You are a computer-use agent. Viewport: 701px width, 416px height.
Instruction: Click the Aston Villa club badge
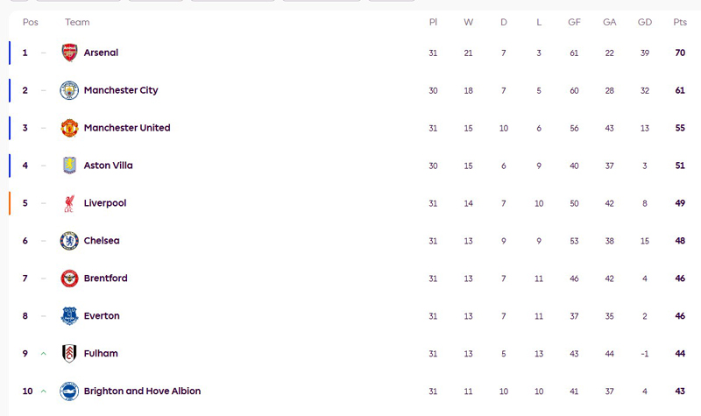coord(69,166)
